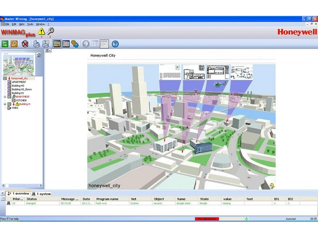Sort messages by Prior... column header
The image size is (318, 238).
point(18,199)
